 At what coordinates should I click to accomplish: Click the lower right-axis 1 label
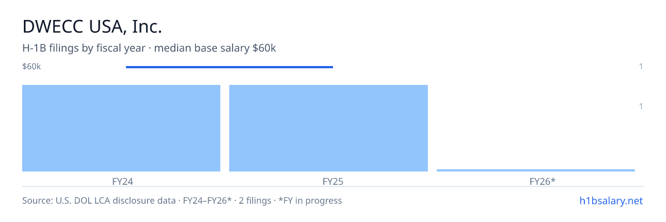(x=640, y=107)
